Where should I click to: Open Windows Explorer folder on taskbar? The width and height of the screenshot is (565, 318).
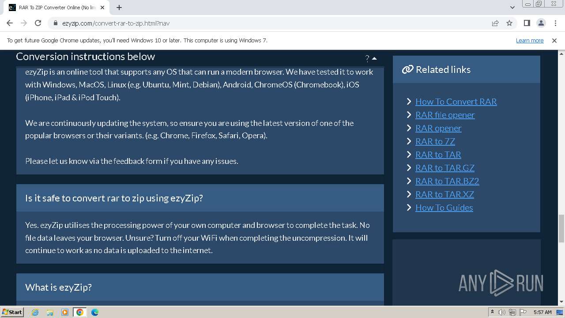click(x=50, y=312)
